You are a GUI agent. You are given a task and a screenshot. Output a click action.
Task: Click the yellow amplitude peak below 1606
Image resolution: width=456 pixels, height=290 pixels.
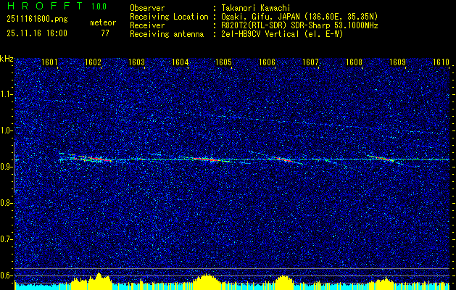(283, 283)
